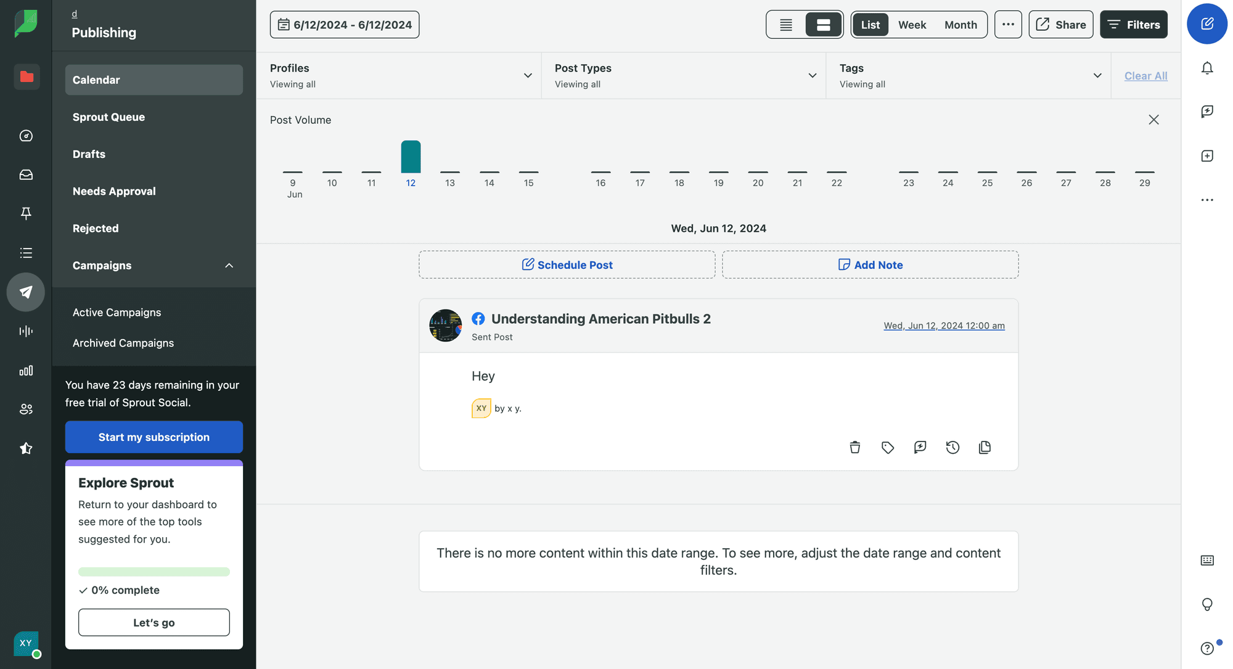Click the tag icon on the post
The height and width of the screenshot is (669, 1233).
tap(887, 448)
